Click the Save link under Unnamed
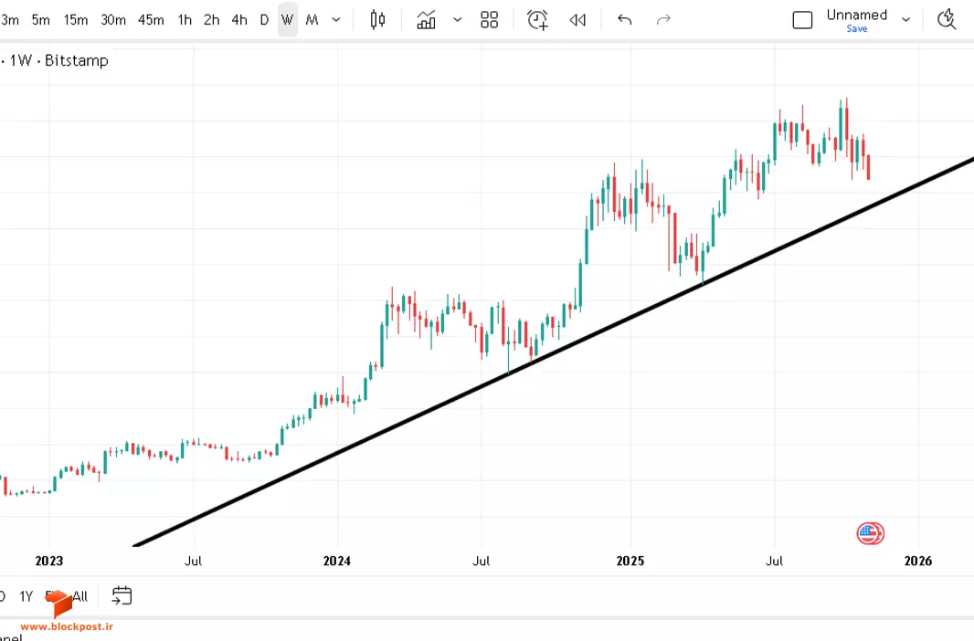Image resolution: width=974 pixels, height=641 pixels. click(x=857, y=28)
